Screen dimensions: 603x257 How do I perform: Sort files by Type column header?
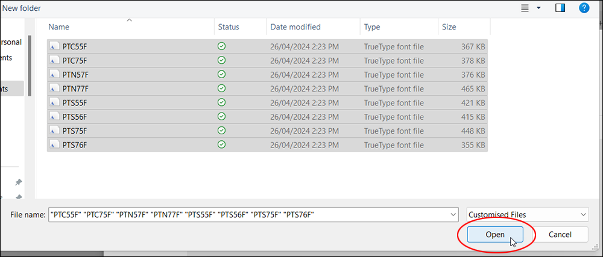click(x=372, y=27)
